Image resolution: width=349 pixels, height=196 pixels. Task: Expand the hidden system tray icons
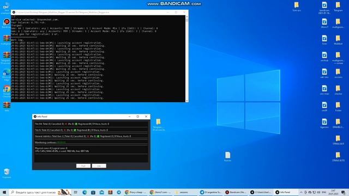tap(301, 192)
